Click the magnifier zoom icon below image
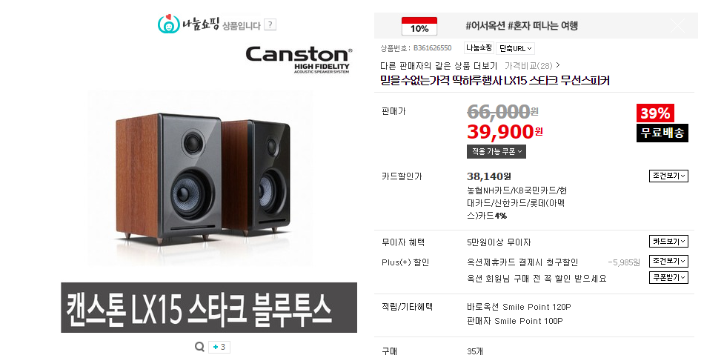 199,347
